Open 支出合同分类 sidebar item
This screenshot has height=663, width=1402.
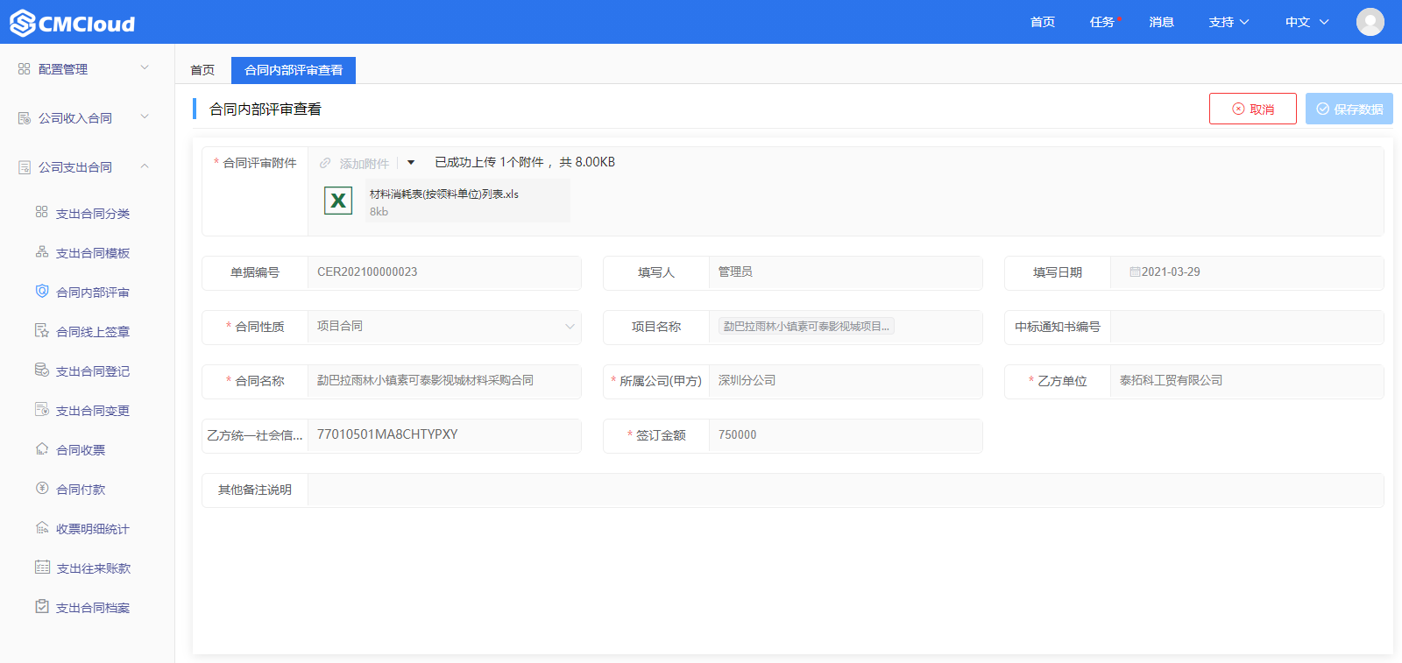click(x=93, y=214)
